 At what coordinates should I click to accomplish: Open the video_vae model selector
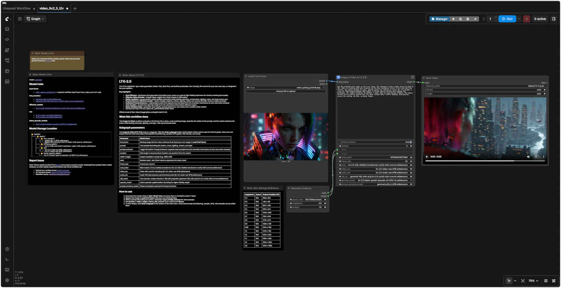click(x=376, y=169)
